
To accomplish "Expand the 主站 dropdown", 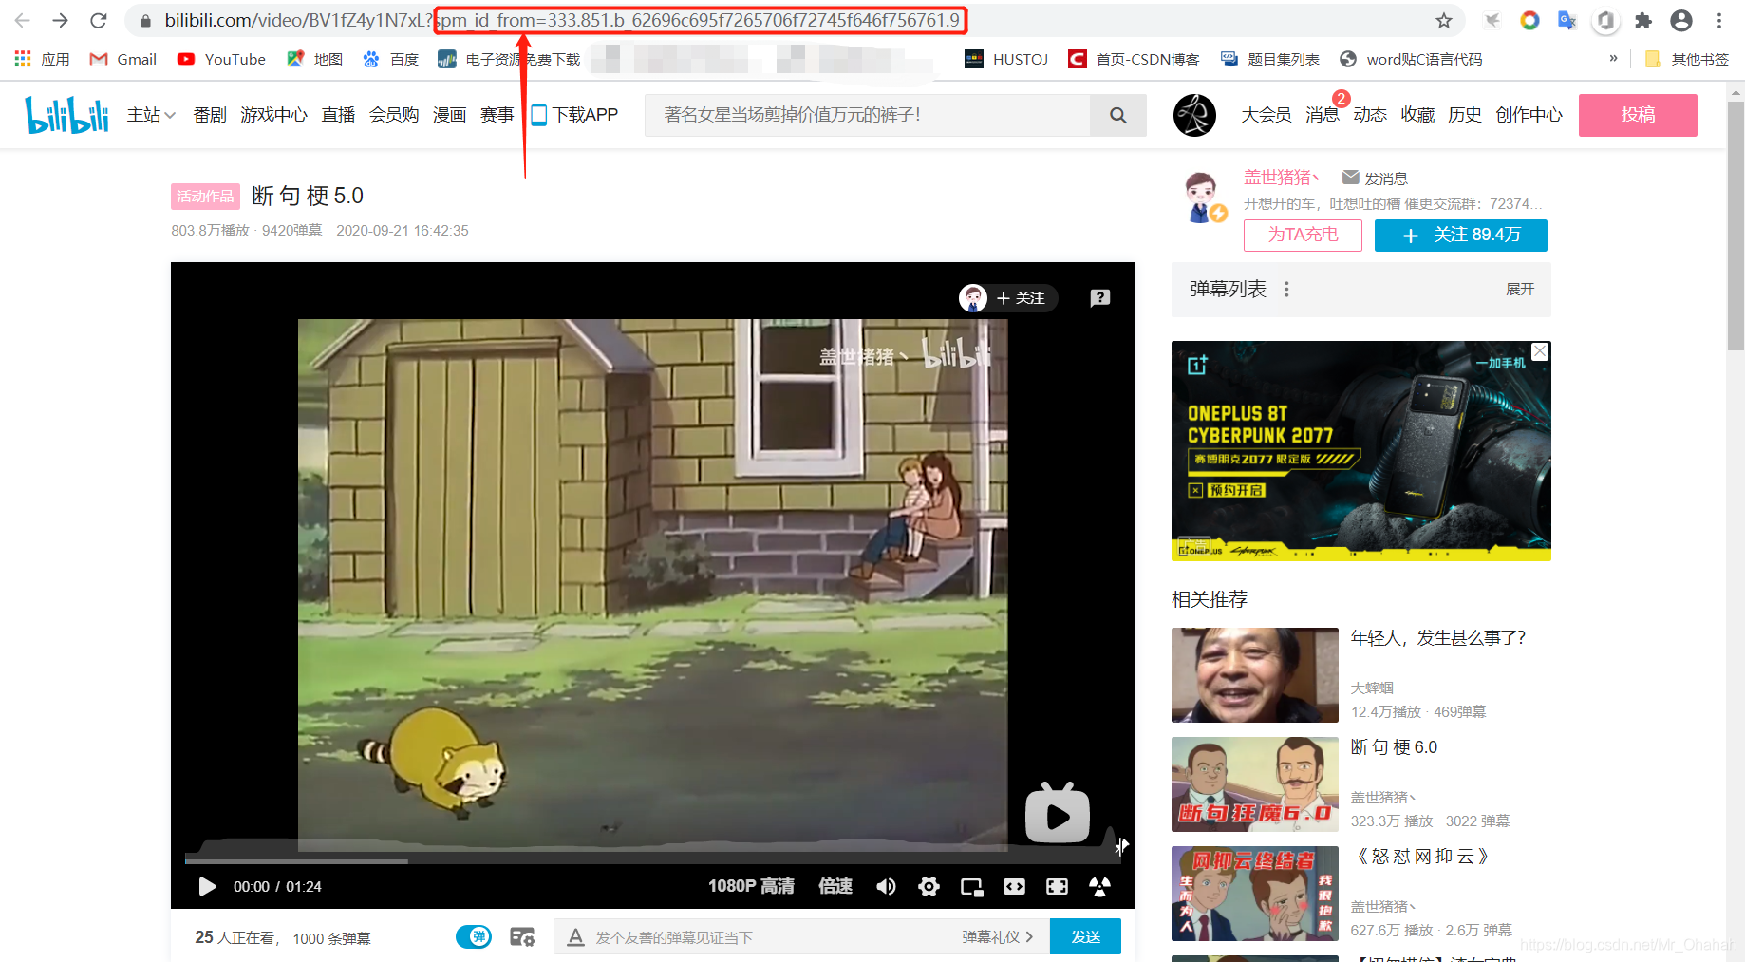I will tap(152, 115).
